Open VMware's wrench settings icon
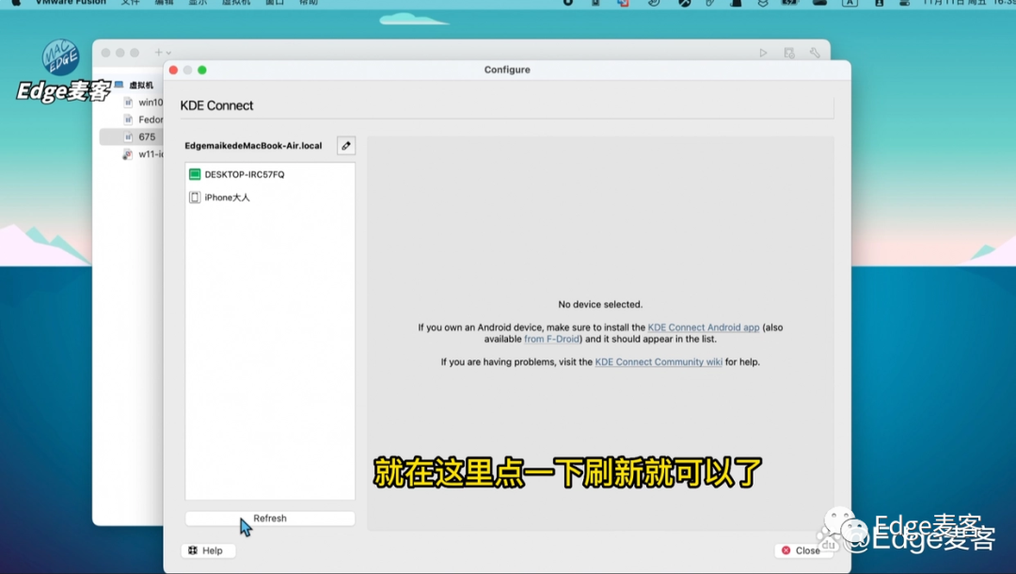 (x=815, y=53)
